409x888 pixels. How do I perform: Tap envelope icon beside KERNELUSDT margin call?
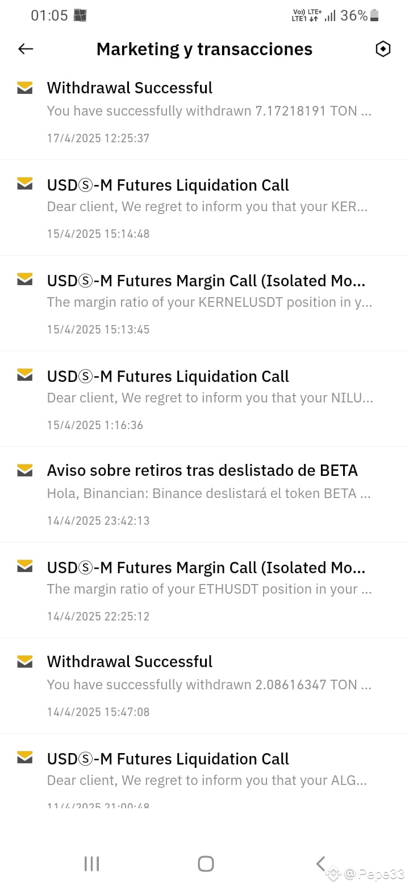coord(24,279)
